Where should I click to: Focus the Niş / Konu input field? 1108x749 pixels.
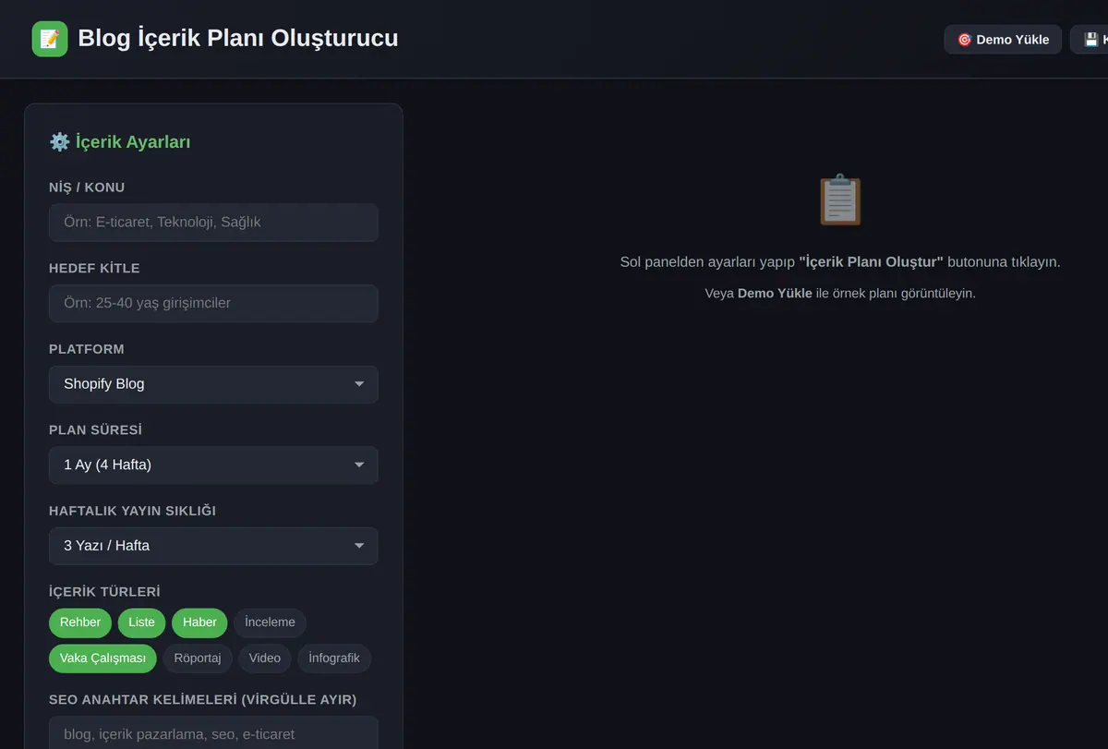(213, 223)
